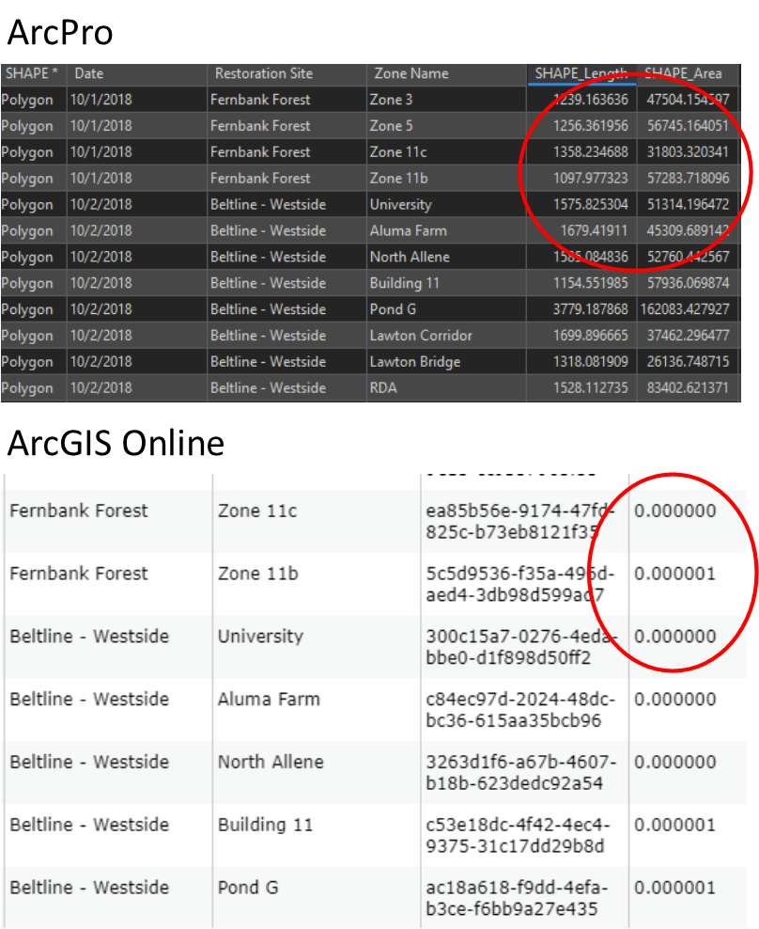Select Pond G in the ArcPro table
Image resolution: width=759 pixels, height=929 pixels.
393,309
